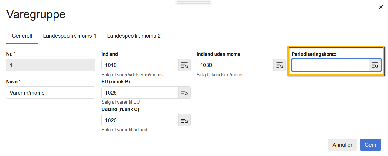This screenshot has height=156, width=388.
Task: Open the Landespecifik moms 2 tab
Action: pyautogui.click(x=134, y=36)
